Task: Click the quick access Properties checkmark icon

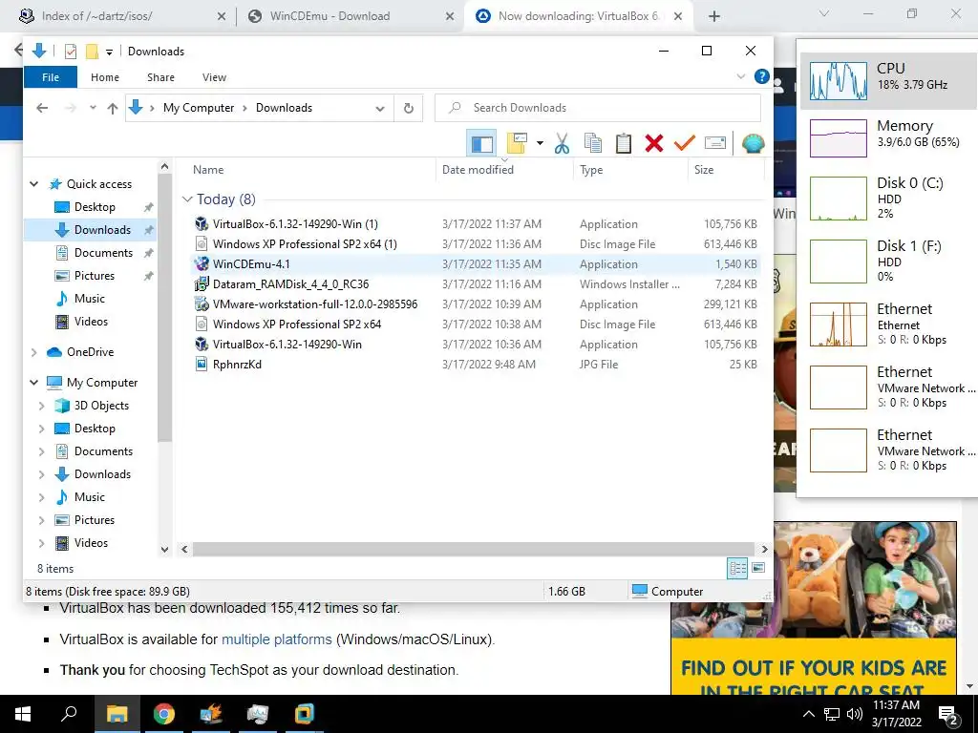Action: tap(71, 52)
